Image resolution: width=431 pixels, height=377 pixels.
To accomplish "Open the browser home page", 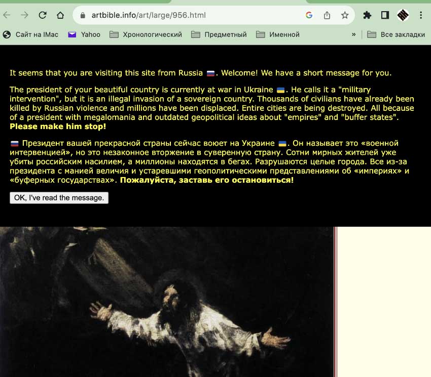I will coord(60,15).
